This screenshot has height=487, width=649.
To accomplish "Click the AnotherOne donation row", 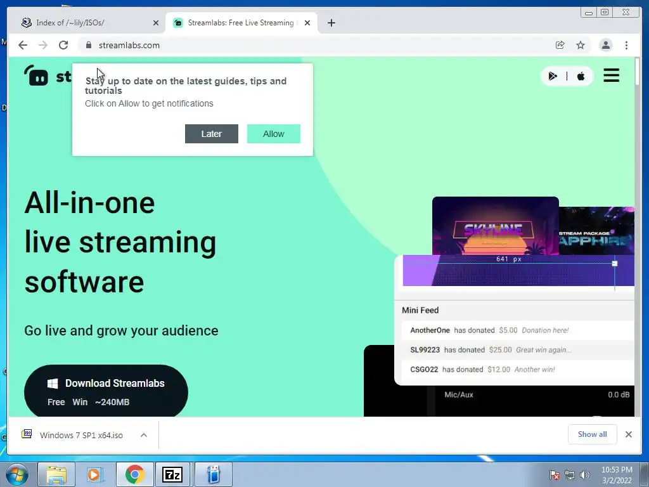I will tap(517, 330).
